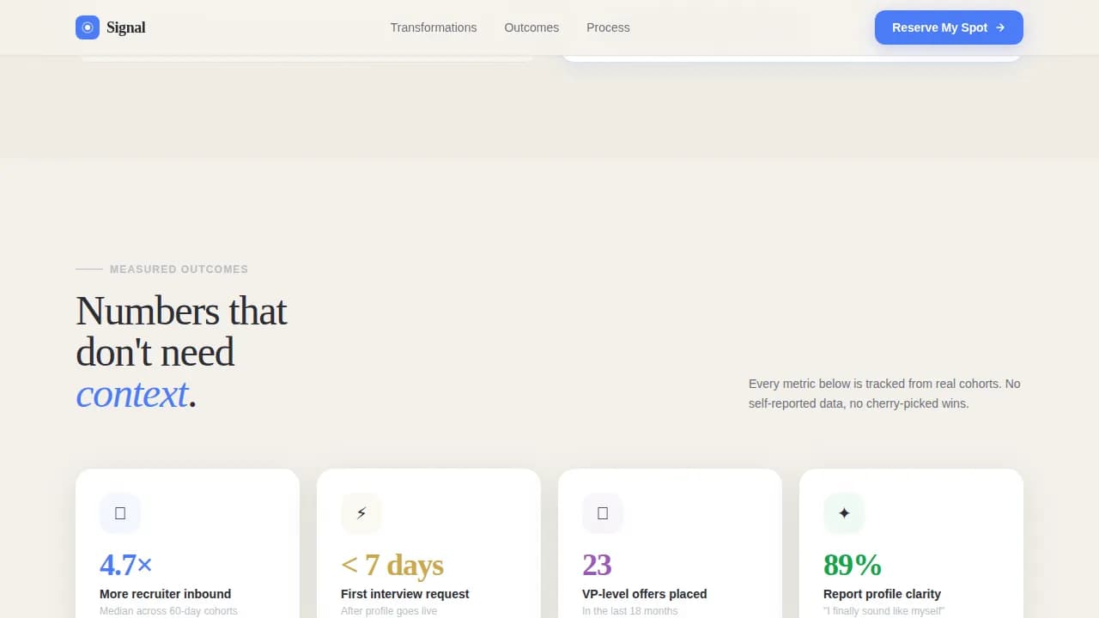The image size is (1099, 618).
Task: Click the Report profile clarity label
Action: tap(882, 594)
